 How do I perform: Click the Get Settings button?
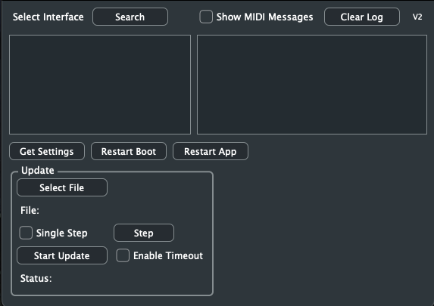click(47, 151)
